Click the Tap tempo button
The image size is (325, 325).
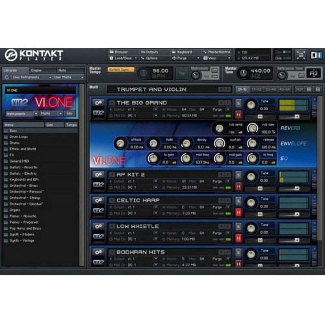(x=181, y=74)
